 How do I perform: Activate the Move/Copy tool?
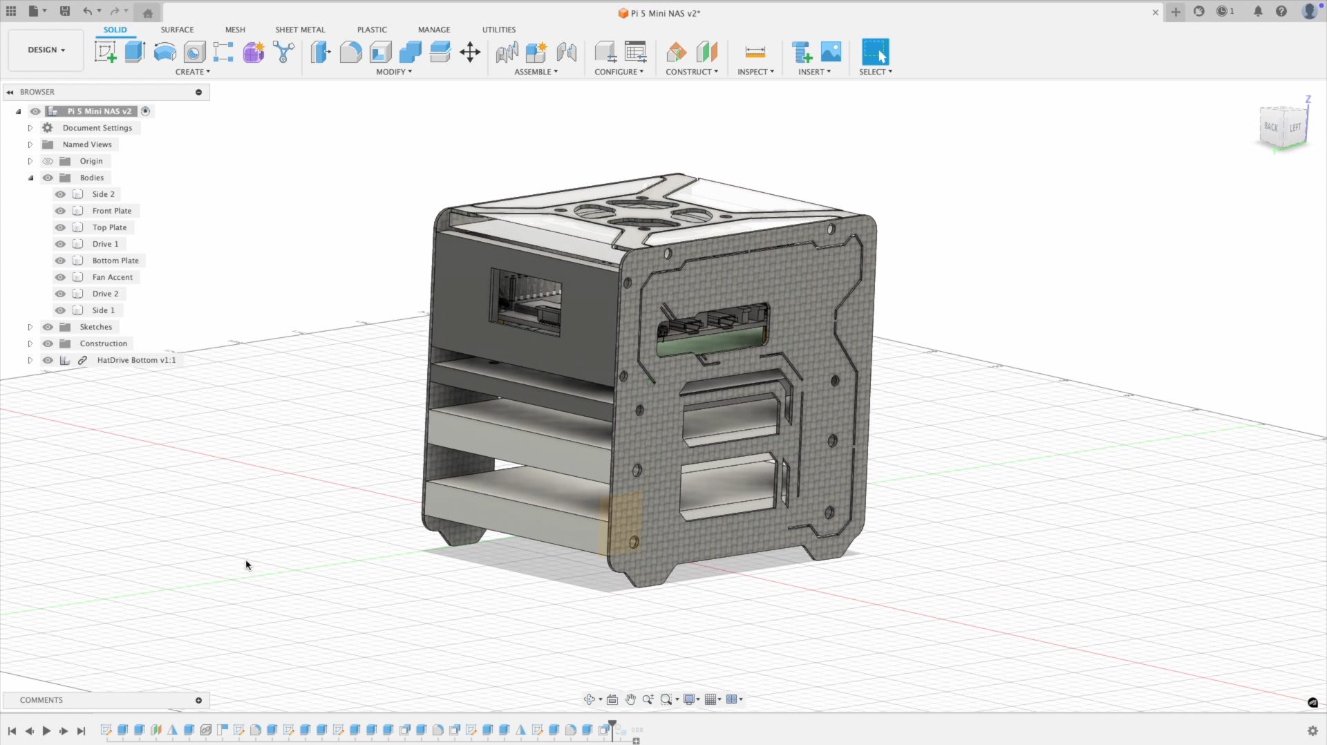pyautogui.click(x=470, y=52)
